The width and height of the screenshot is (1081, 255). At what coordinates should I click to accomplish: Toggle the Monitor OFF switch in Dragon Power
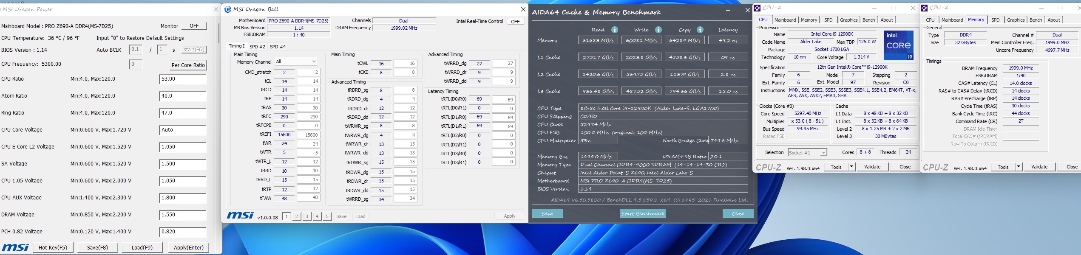(x=194, y=26)
